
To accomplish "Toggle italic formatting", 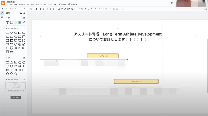I will click(40, 9).
